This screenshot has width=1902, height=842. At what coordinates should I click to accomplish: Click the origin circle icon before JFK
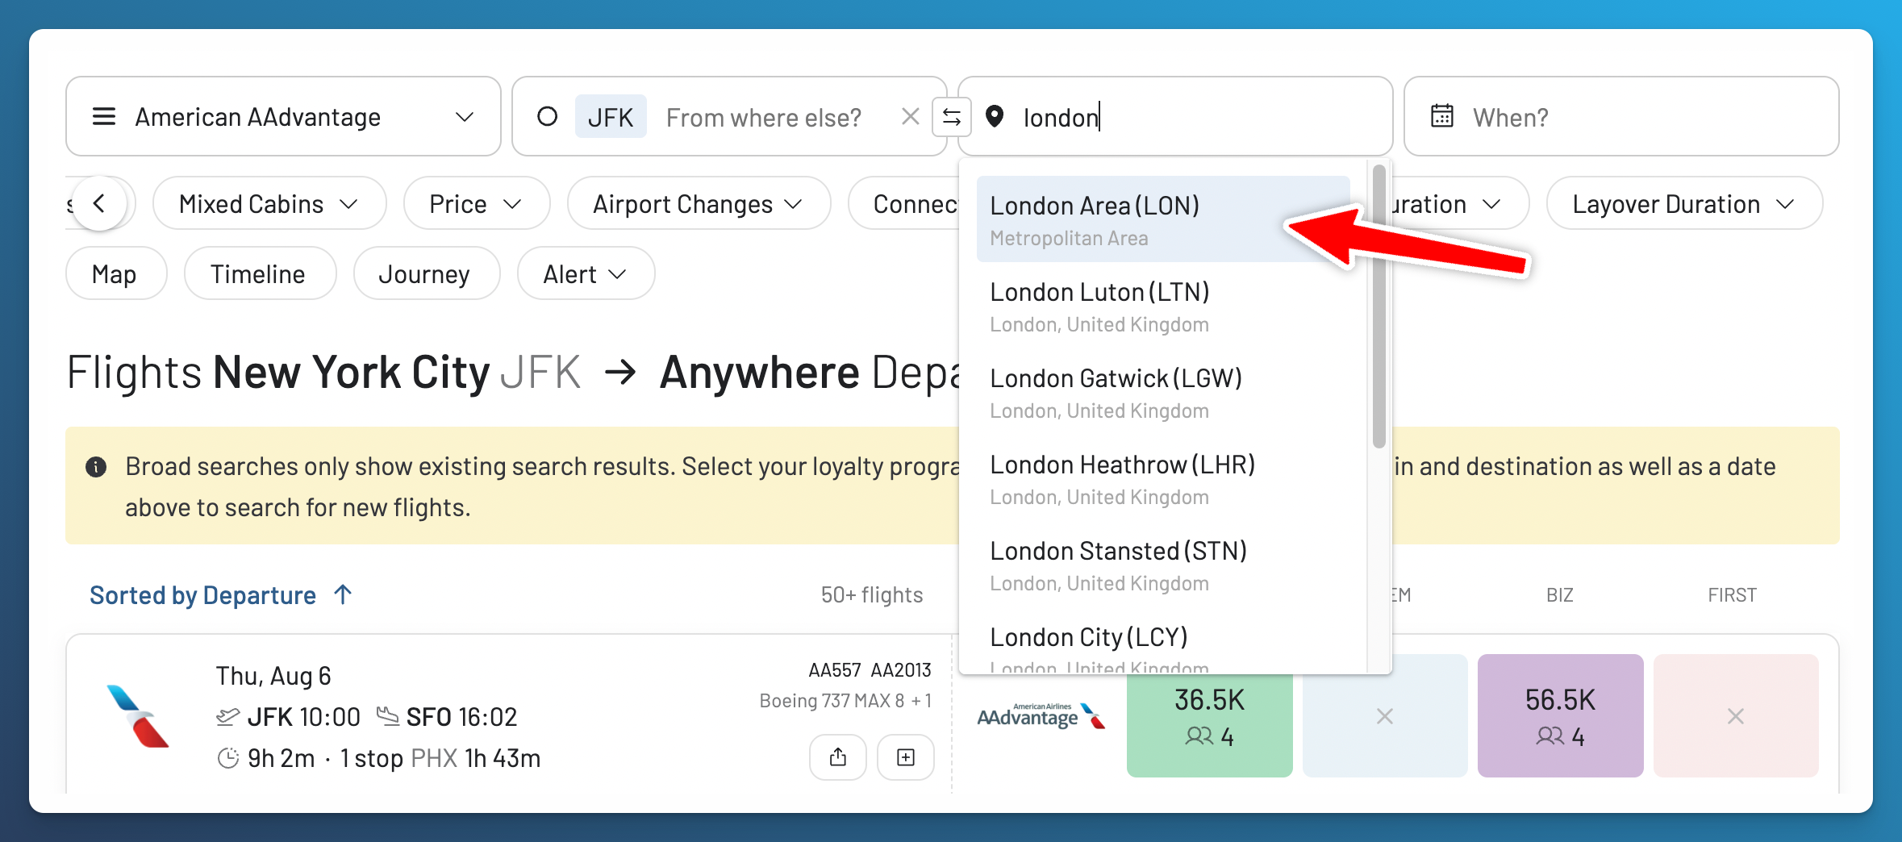548,117
